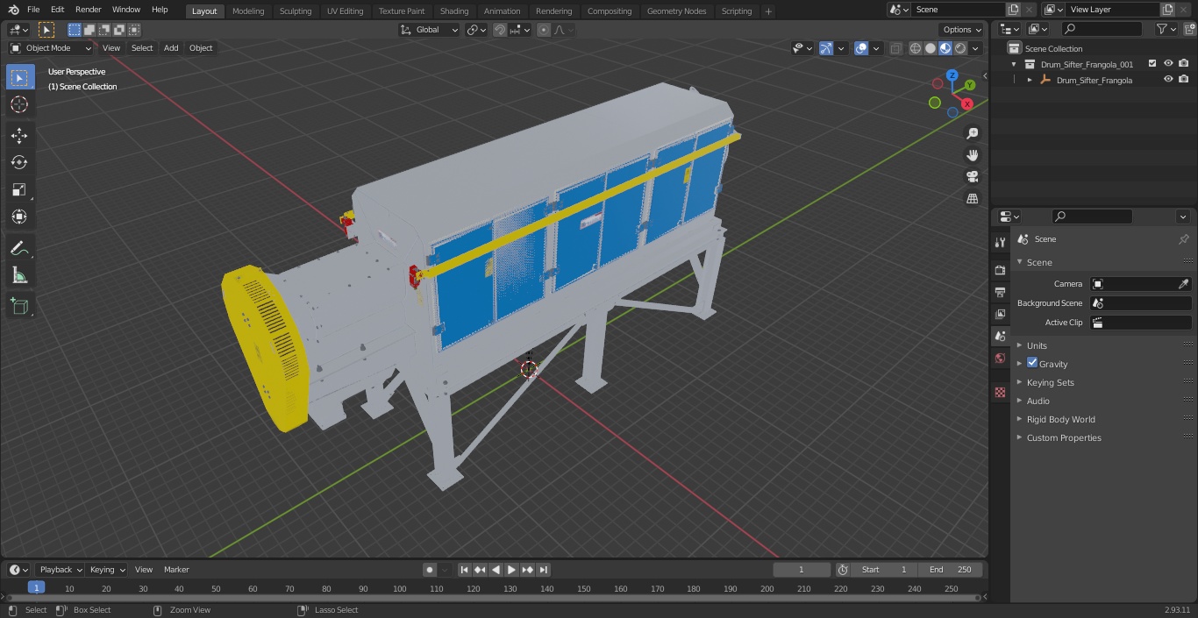The height and width of the screenshot is (618, 1198).
Task: Activate the 3D Cursor tool
Action: [19, 104]
